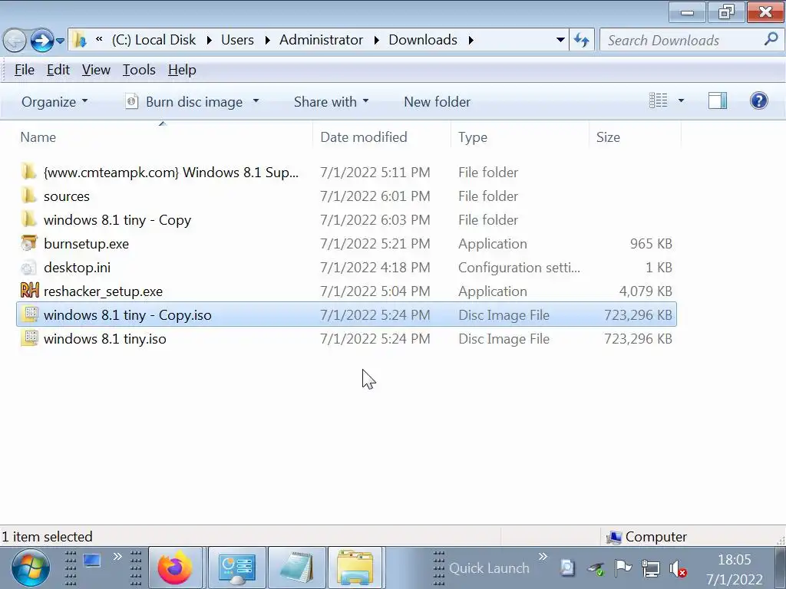Open the File menu
The width and height of the screenshot is (786, 589).
point(25,70)
